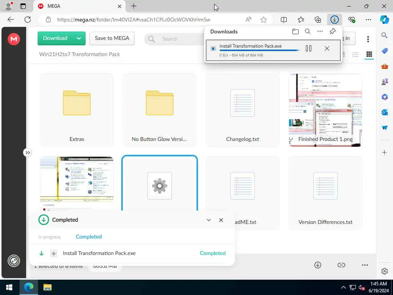Open Browser essentials heart icon
The height and width of the screenshot is (295, 393).
(x=352, y=20)
